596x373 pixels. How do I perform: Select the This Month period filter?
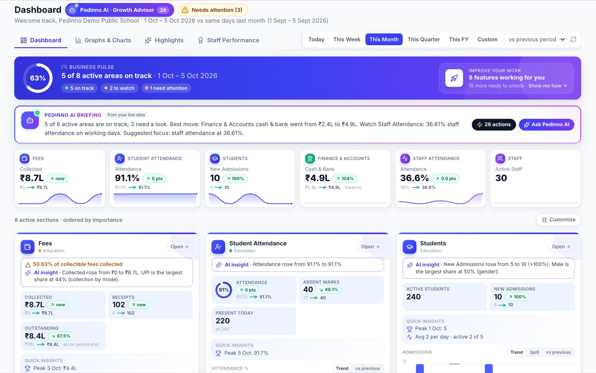pos(384,39)
